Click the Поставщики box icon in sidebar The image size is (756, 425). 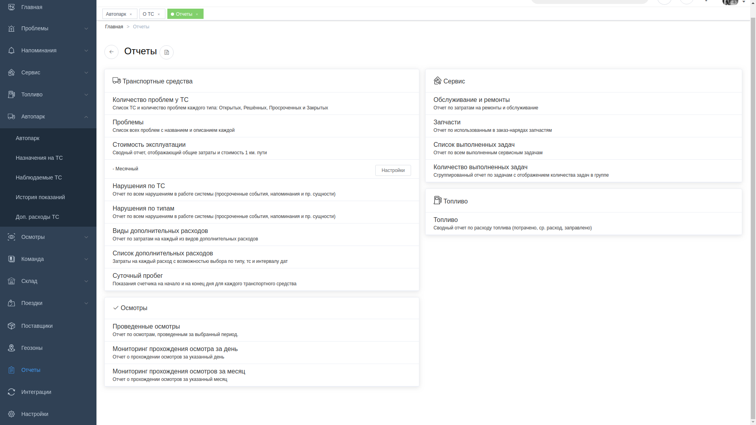click(x=11, y=326)
